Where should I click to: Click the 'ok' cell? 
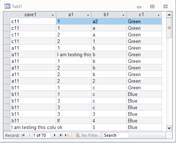coord(73,127)
